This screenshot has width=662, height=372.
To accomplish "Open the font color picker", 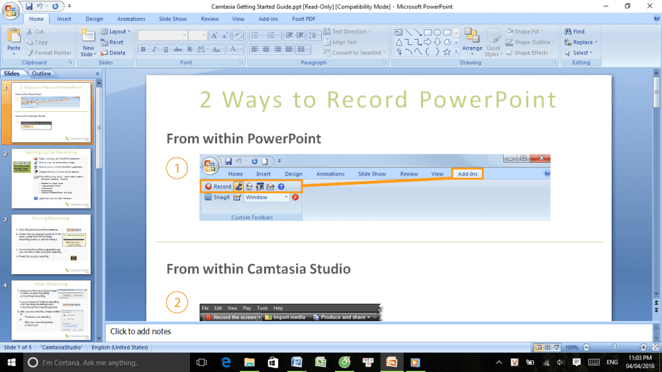I will click(x=235, y=50).
